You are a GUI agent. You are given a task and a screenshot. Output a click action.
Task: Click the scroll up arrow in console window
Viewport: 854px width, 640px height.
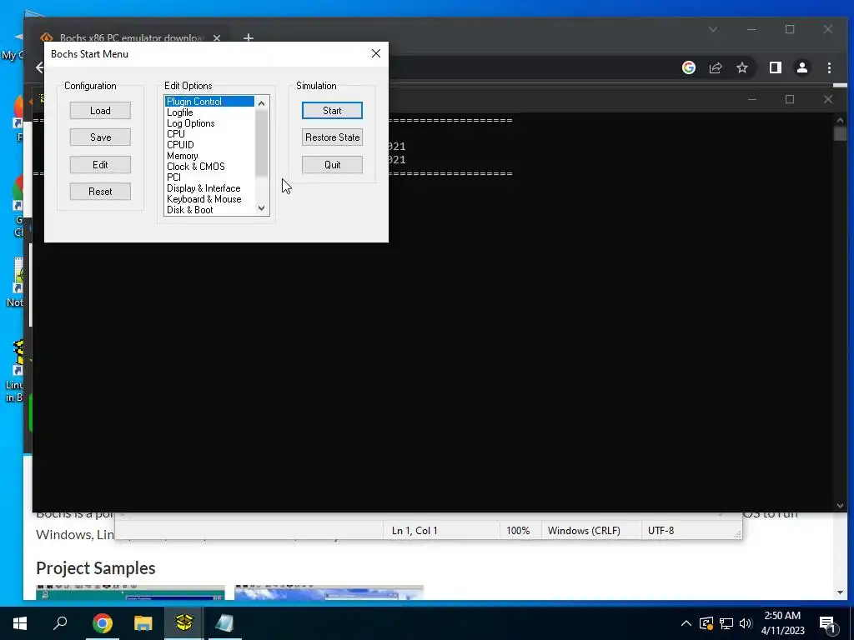840,120
